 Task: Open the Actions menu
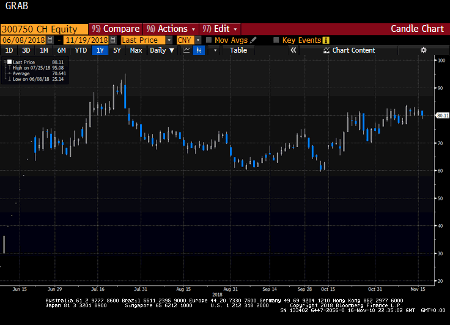[171, 29]
